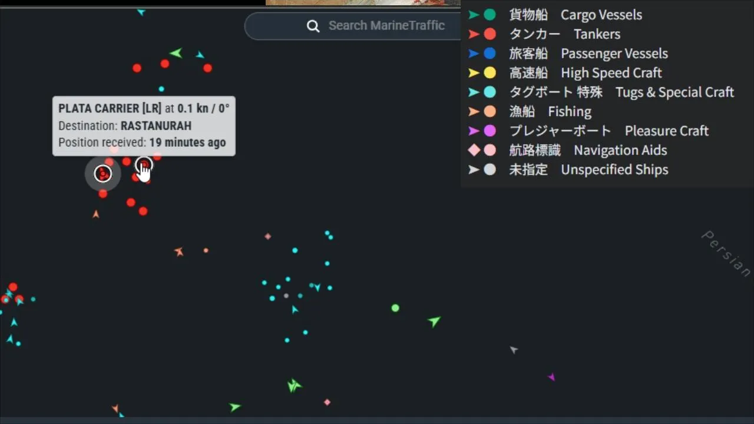
Task: Click the 'Navigation Aids' legend label
Action: [x=621, y=150]
